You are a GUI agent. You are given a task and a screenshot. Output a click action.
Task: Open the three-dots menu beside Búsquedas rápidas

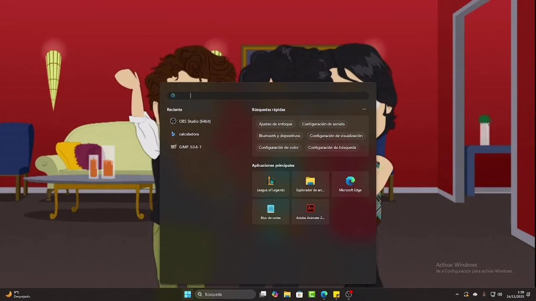click(x=364, y=110)
